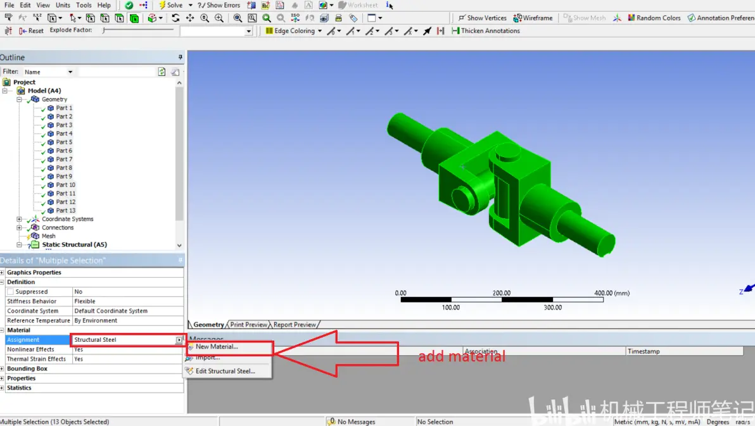The width and height of the screenshot is (755, 426).
Task: Activate the Pan tool
Action: [190, 18]
